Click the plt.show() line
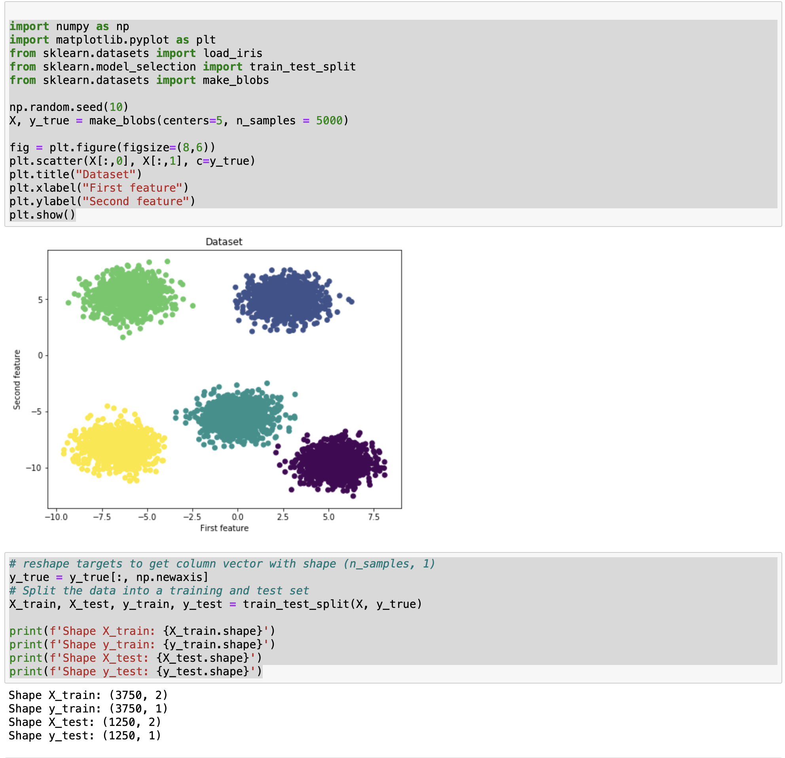Screen dimensions: 785x758 42,215
